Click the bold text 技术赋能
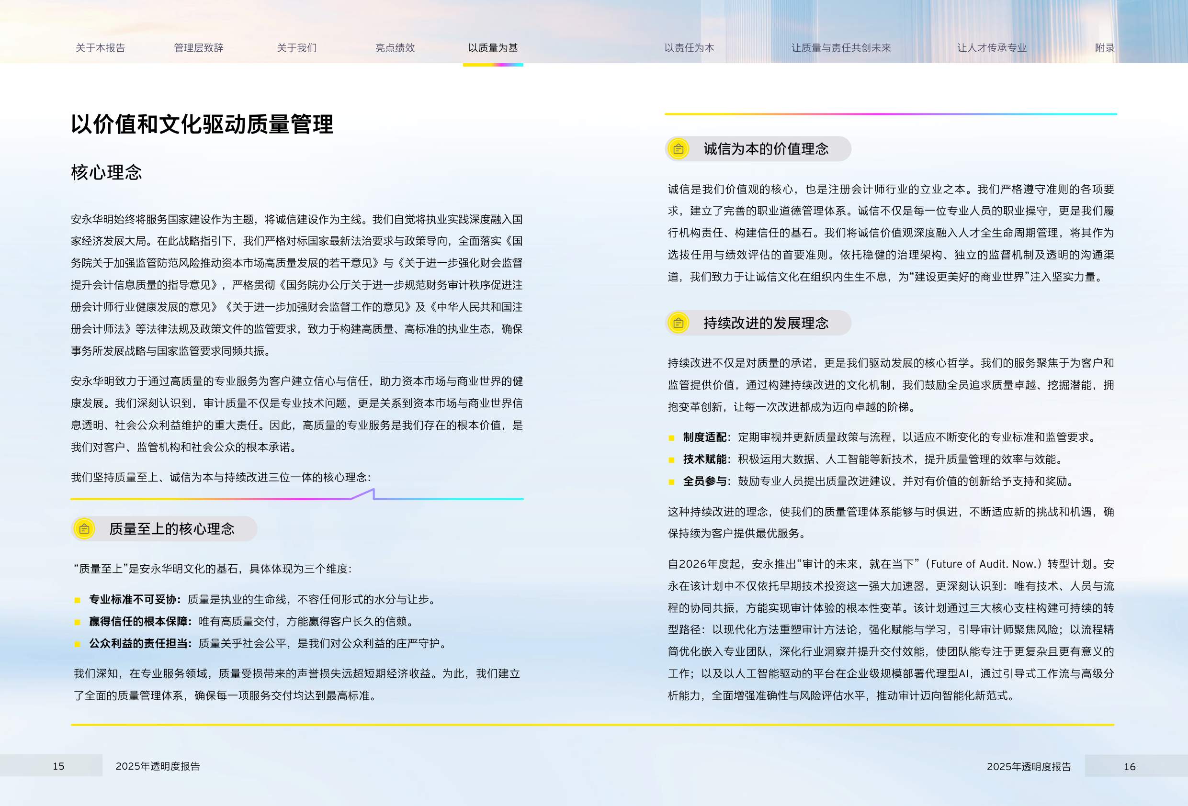The height and width of the screenshot is (806, 1188). [x=704, y=459]
